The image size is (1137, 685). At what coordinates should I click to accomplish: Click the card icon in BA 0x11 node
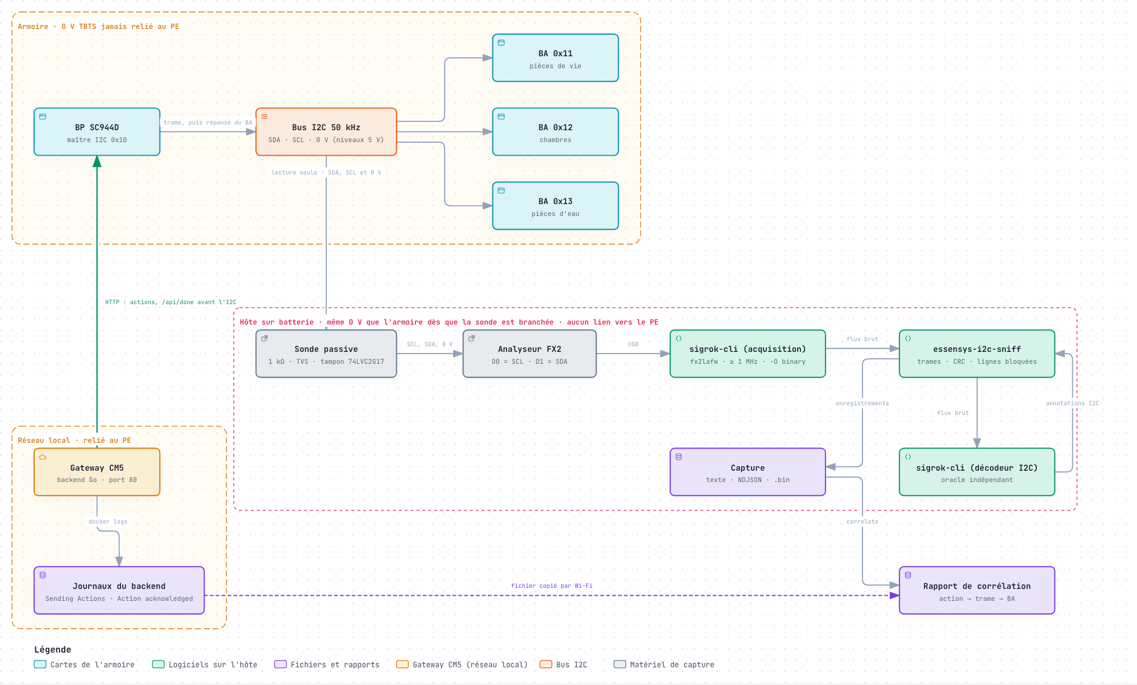[x=501, y=43]
